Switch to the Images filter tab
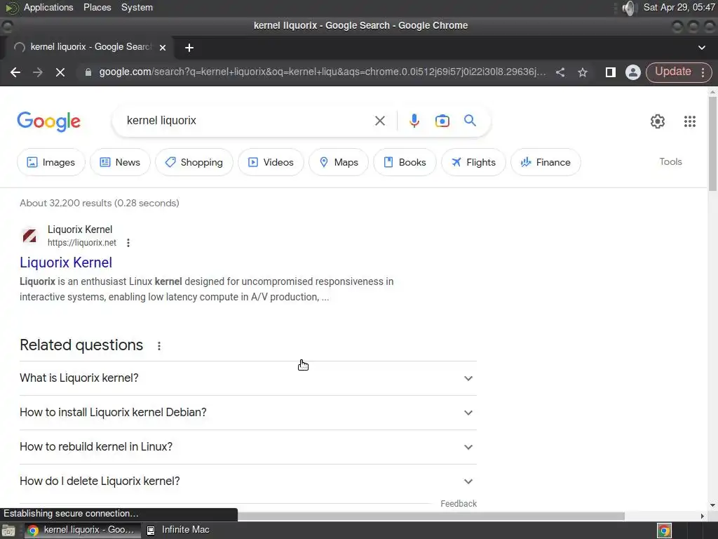Image resolution: width=718 pixels, height=539 pixels. tap(51, 162)
